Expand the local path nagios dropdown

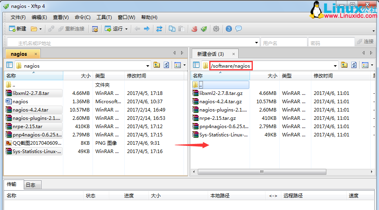pos(148,66)
